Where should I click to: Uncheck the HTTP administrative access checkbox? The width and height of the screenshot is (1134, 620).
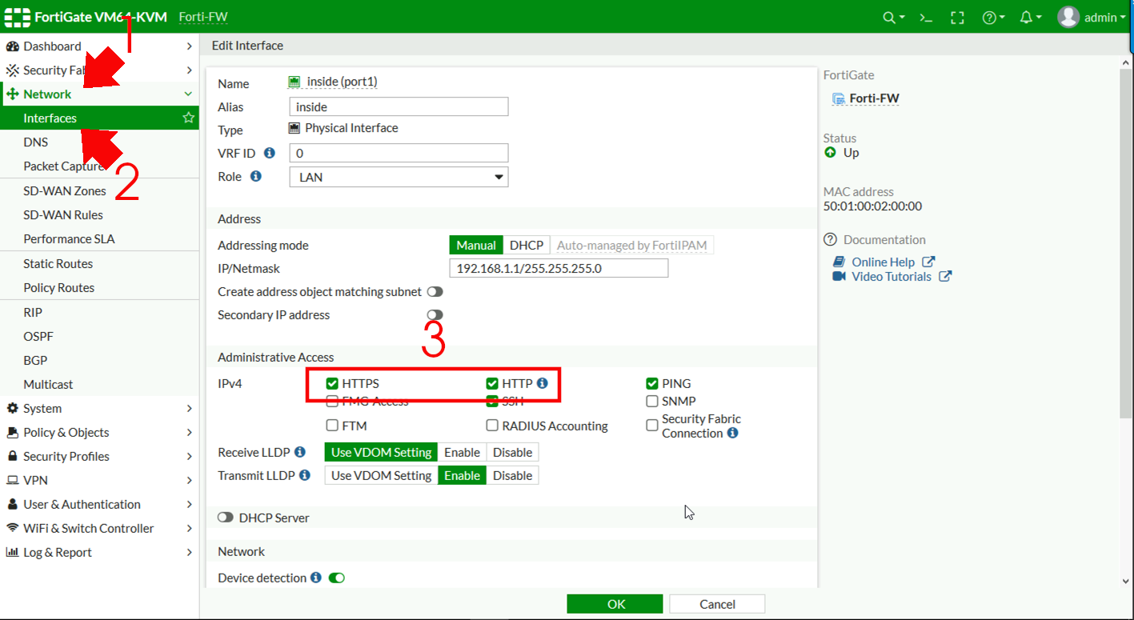492,384
